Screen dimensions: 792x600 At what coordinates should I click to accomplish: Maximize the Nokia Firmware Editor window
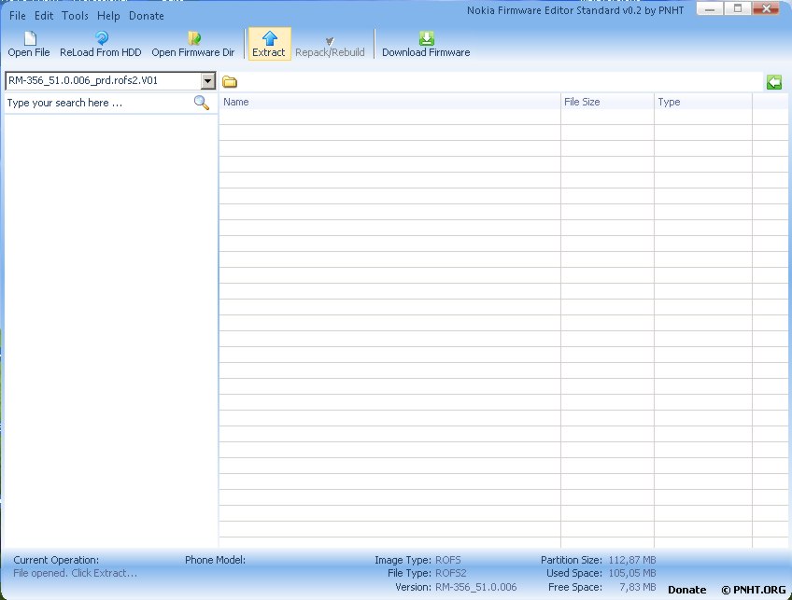tap(737, 8)
